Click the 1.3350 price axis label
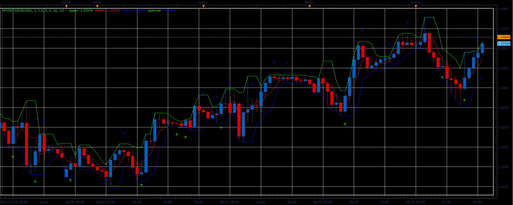The width and height of the screenshot is (513, 205). click(503, 48)
